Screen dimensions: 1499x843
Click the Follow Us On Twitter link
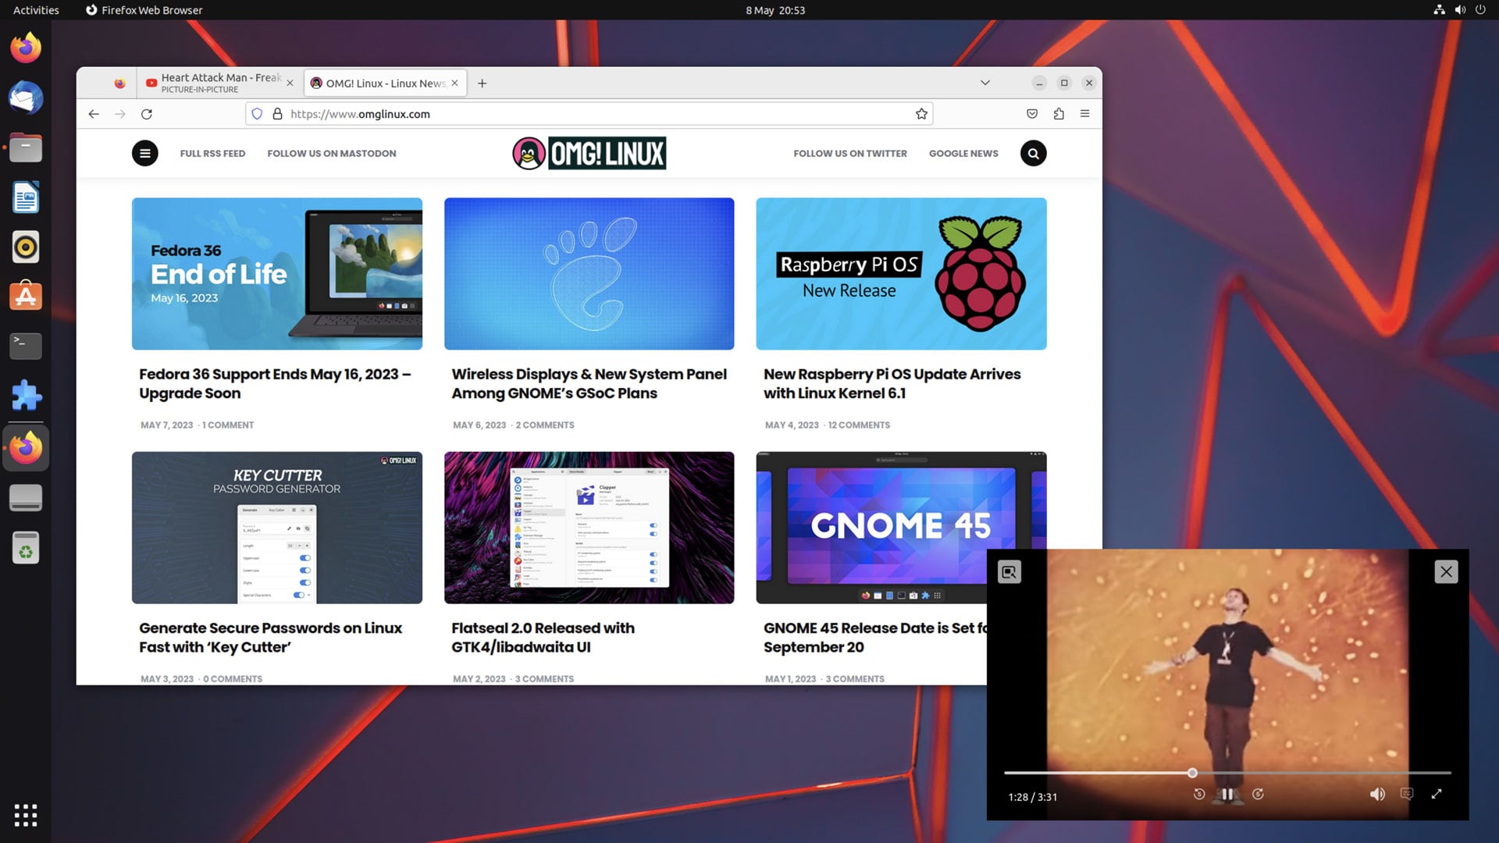tap(850, 153)
